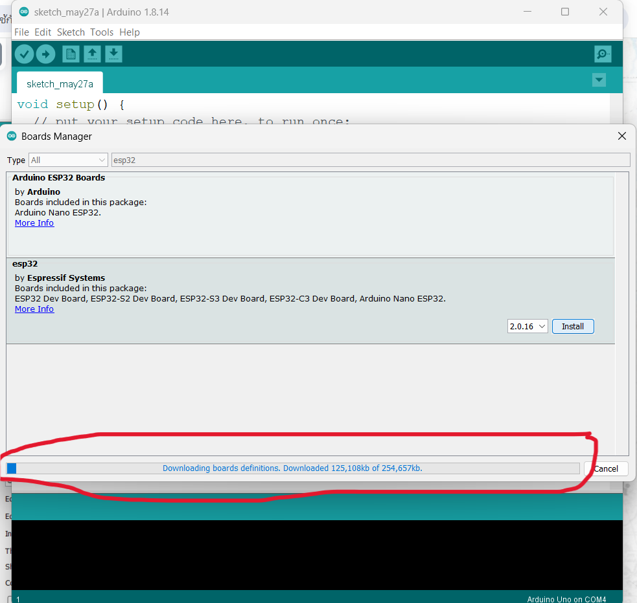
Task: Open a sketch with Open icon
Action: click(x=92, y=54)
